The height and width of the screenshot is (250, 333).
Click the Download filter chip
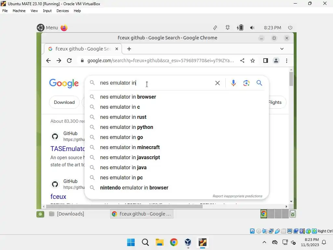tap(64, 102)
